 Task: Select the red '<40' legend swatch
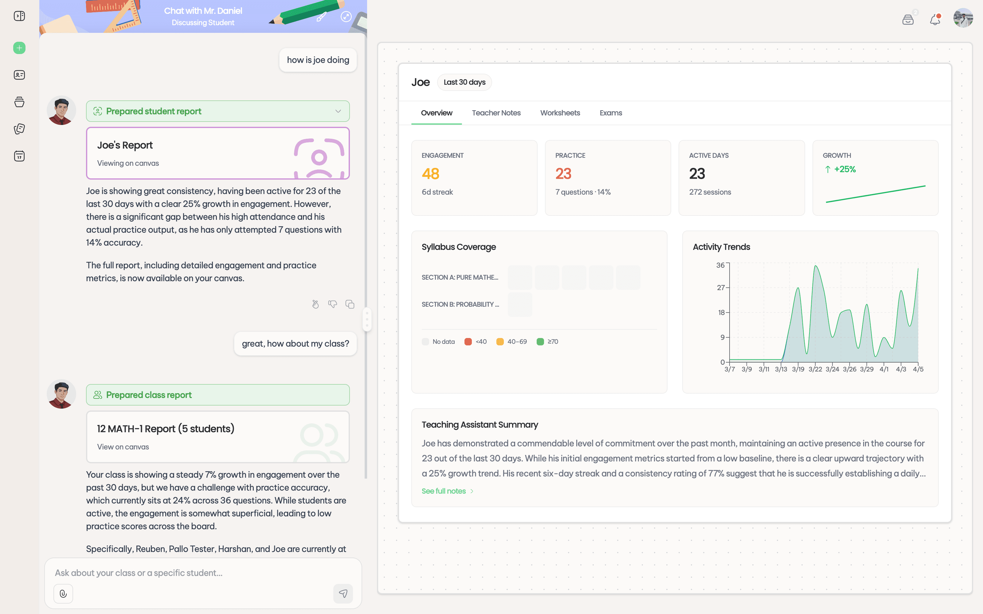coord(468,341)
